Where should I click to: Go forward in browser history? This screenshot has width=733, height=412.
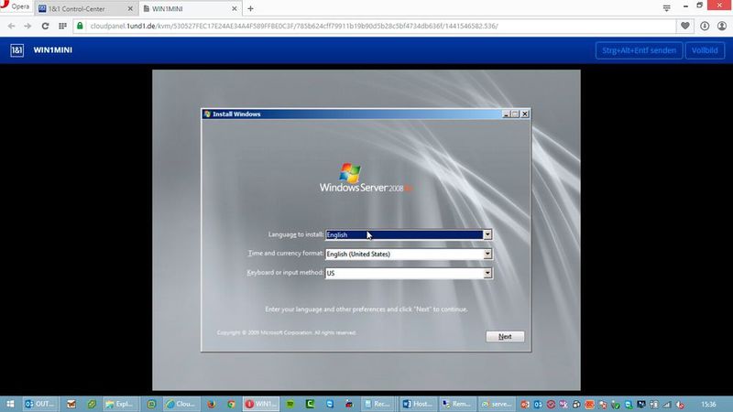tap(27, 27)
